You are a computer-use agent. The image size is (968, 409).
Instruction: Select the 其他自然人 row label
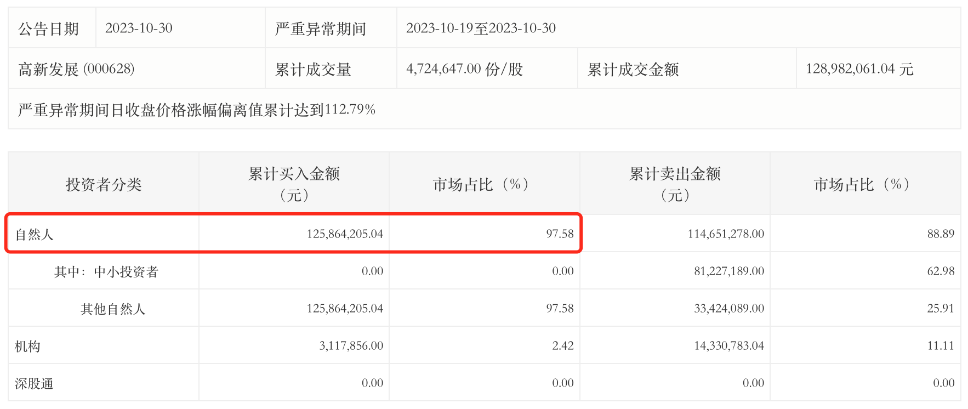113,309
